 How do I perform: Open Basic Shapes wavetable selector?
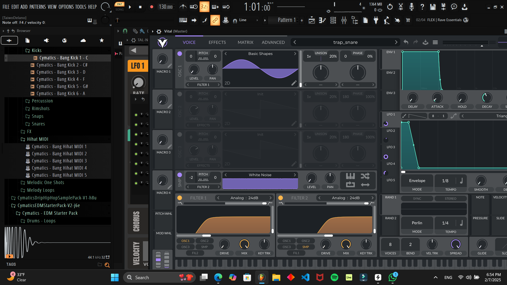[260, 54]
